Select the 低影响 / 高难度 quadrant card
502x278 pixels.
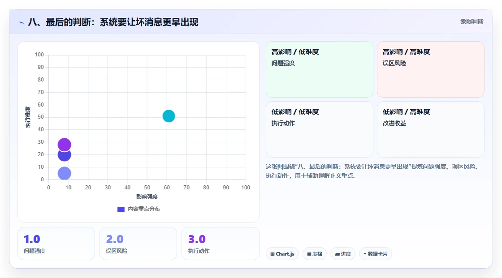[431, 129]
